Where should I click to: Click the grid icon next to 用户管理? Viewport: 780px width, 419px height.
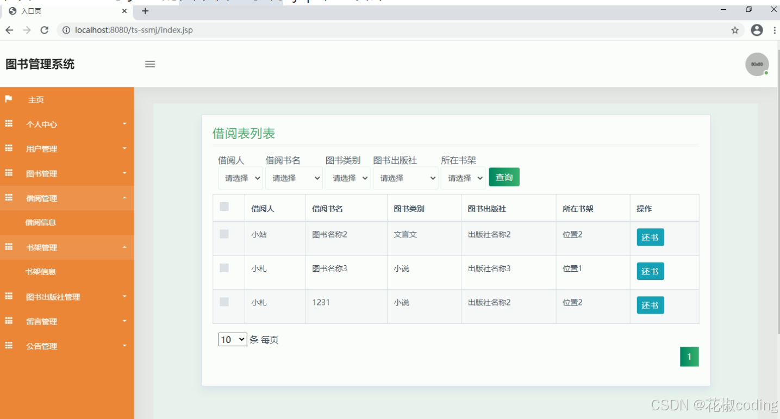(x=8, y=148)
